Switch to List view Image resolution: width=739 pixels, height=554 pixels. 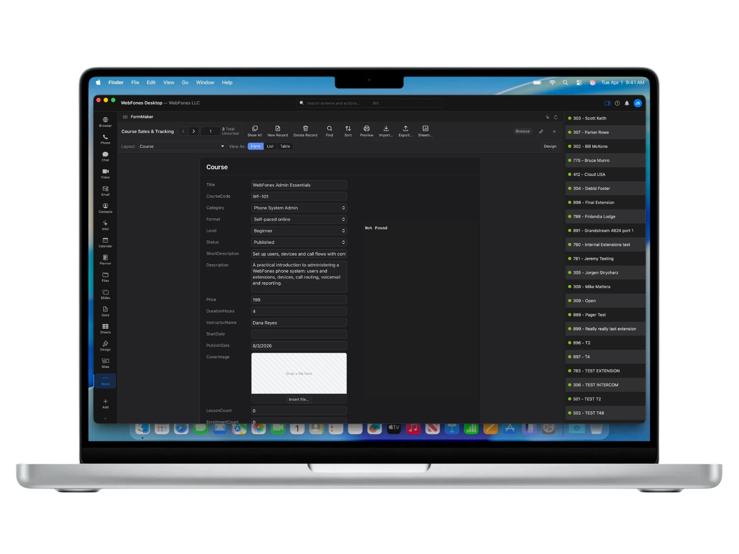pyautogui.click(x=270, y=146)
